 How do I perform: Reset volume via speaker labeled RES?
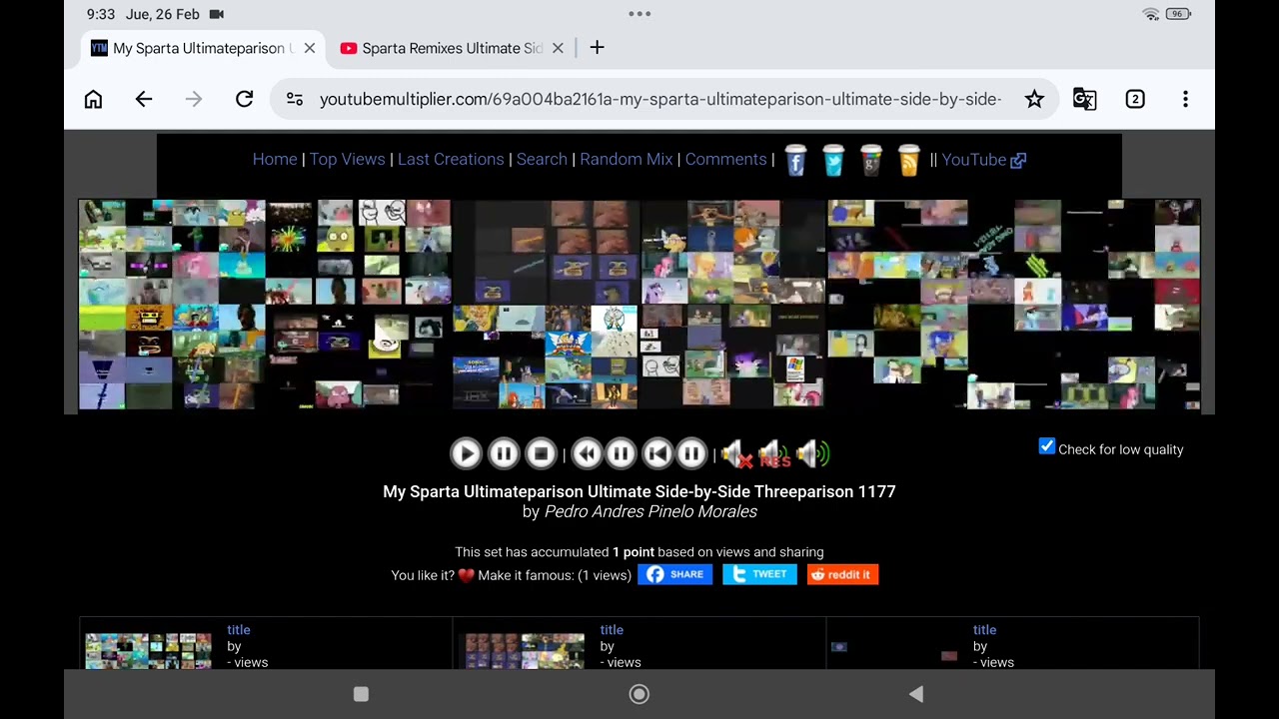(x=774, y=454)
